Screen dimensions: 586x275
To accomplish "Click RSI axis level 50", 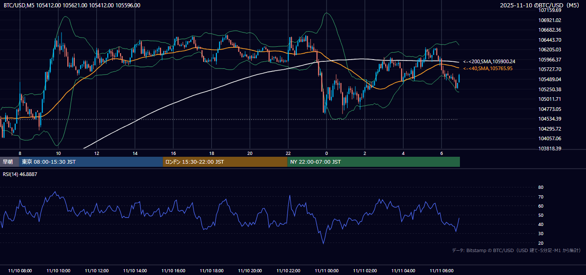I will click(541, 215).
